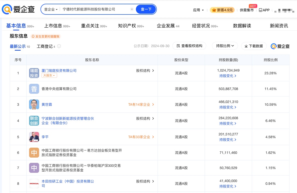Open 李平 profile photo
The width and height of the screenshot is (297, 193).
pos(34,137)
